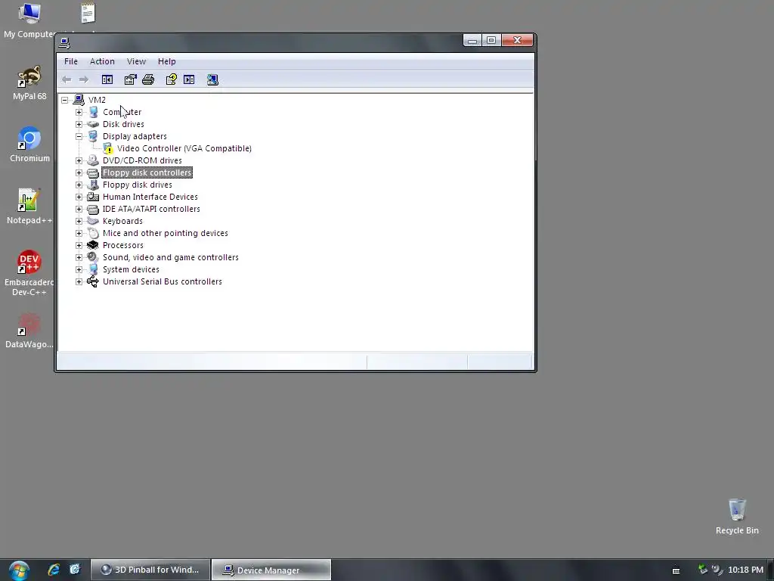Select the My Computer desktop icon
Image resolution: width=774 pixels, height=581 pixels.
pyautogui.click(x=29, y=20)
